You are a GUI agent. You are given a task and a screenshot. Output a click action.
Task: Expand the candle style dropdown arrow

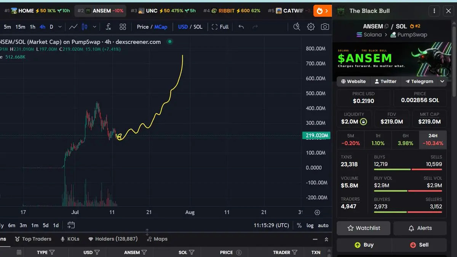coord(94,27)
